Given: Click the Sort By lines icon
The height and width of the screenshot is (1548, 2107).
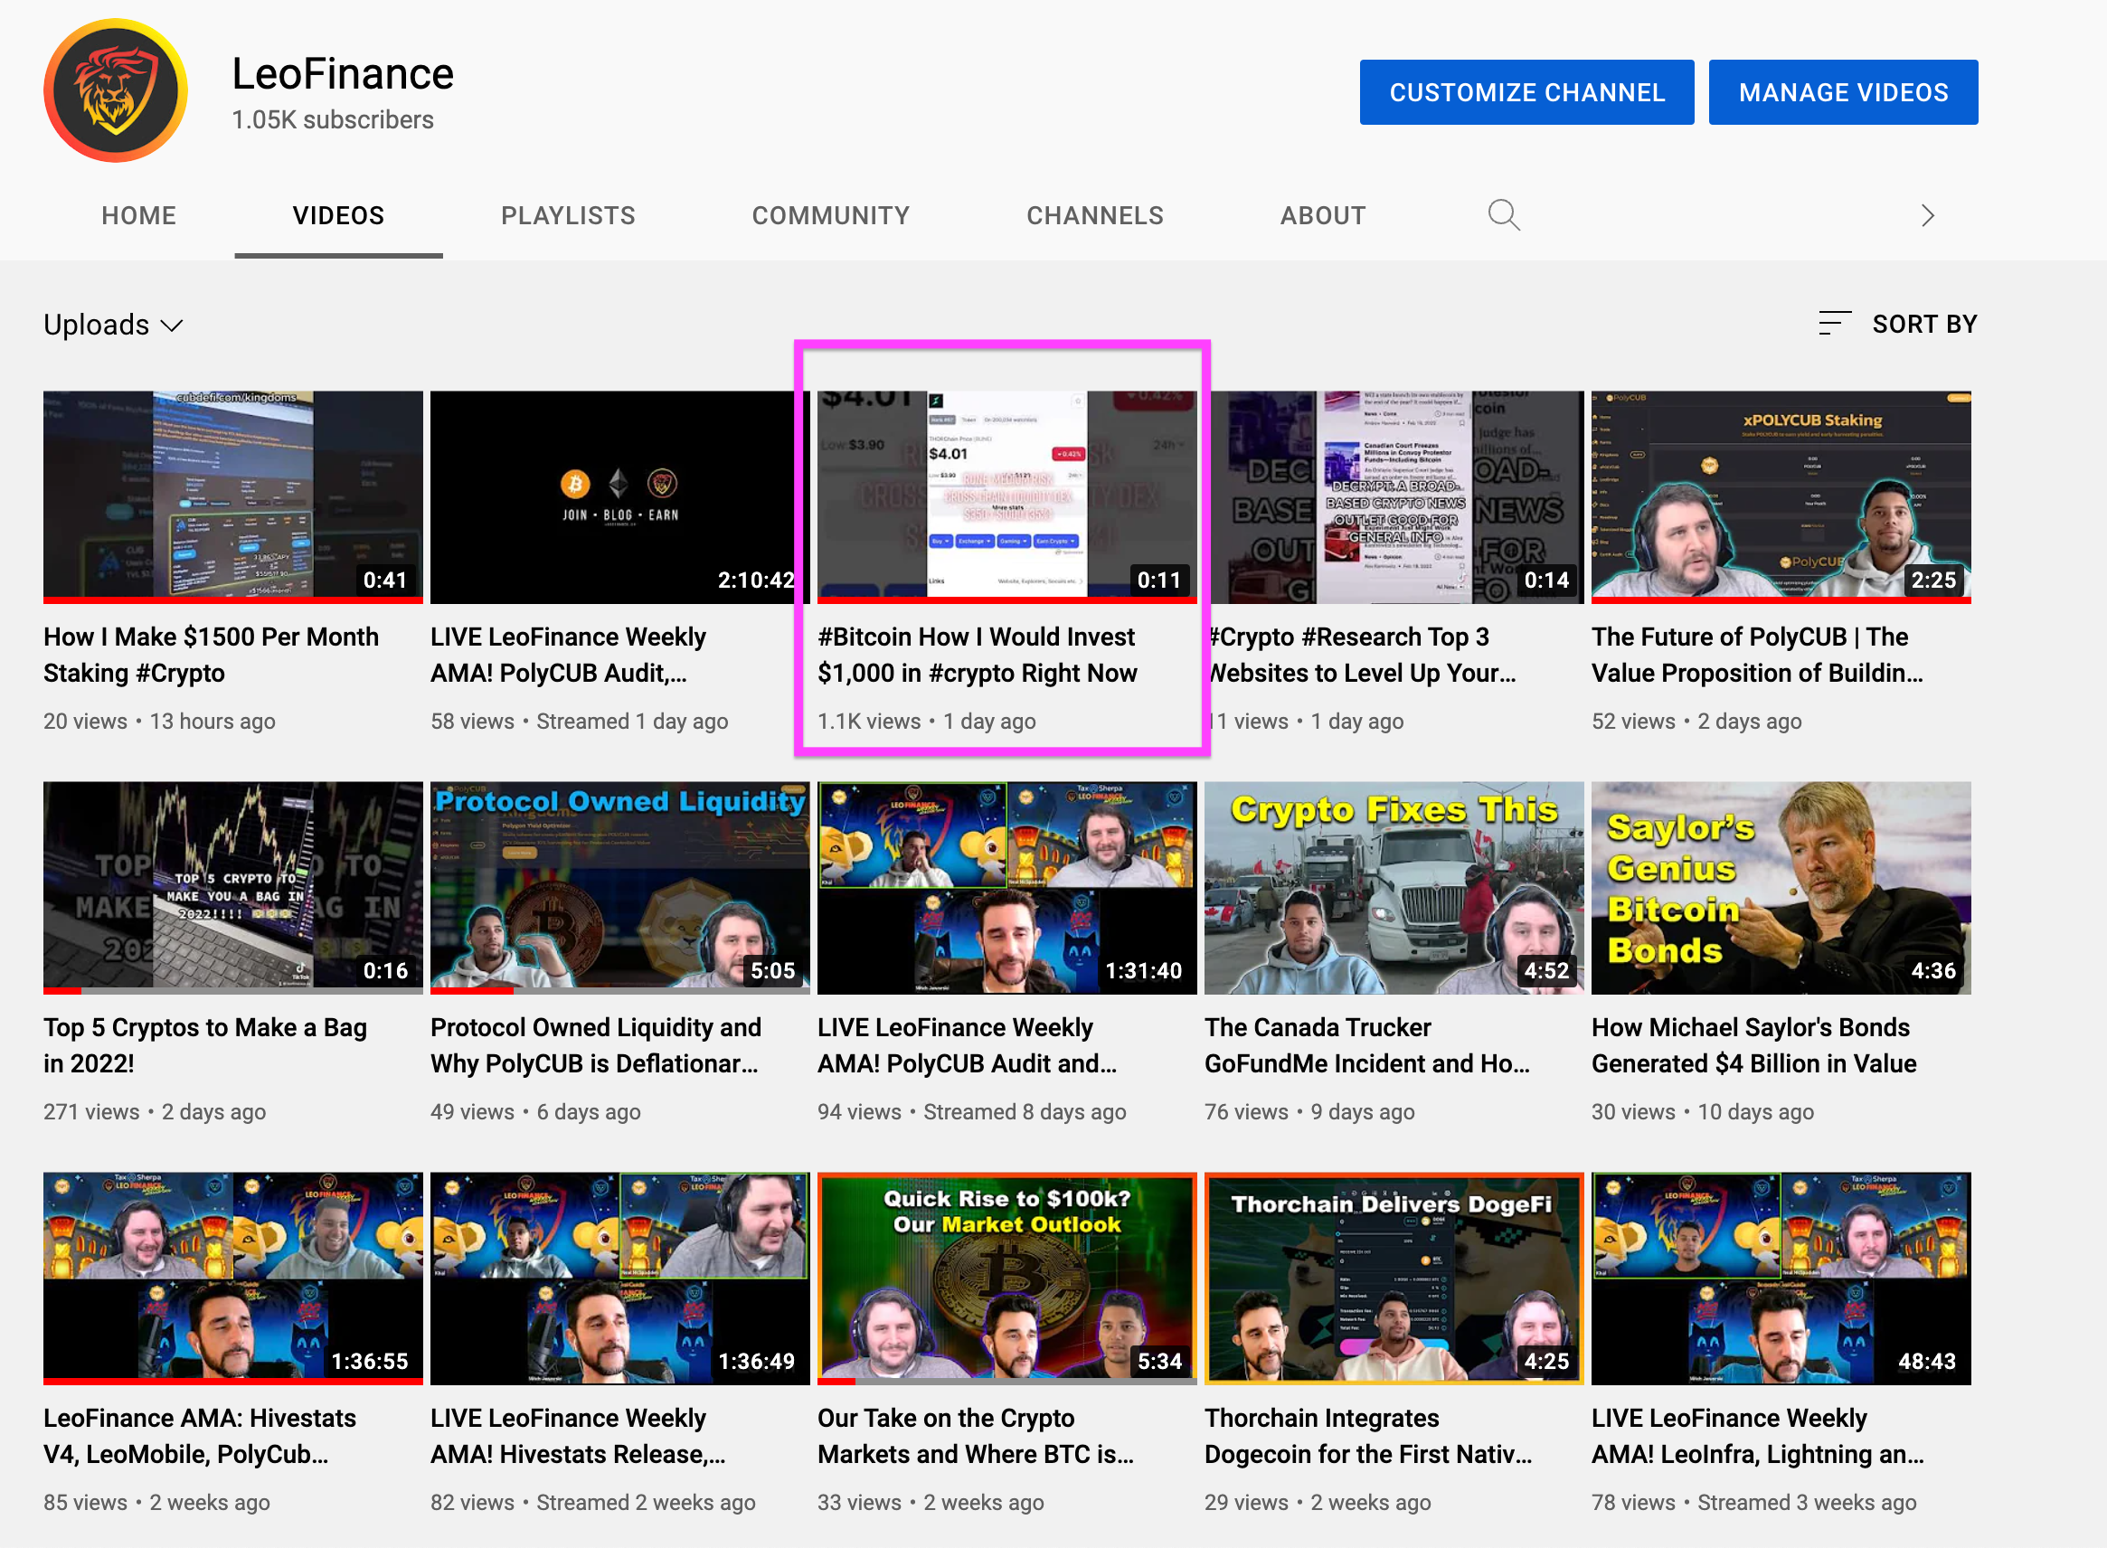Looking at the screenshot, I should pyautogui.click(x=1835, y=324).
